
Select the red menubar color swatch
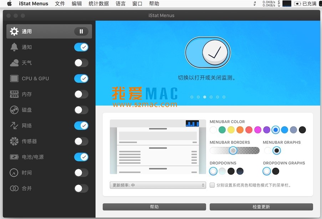[249, 130]
